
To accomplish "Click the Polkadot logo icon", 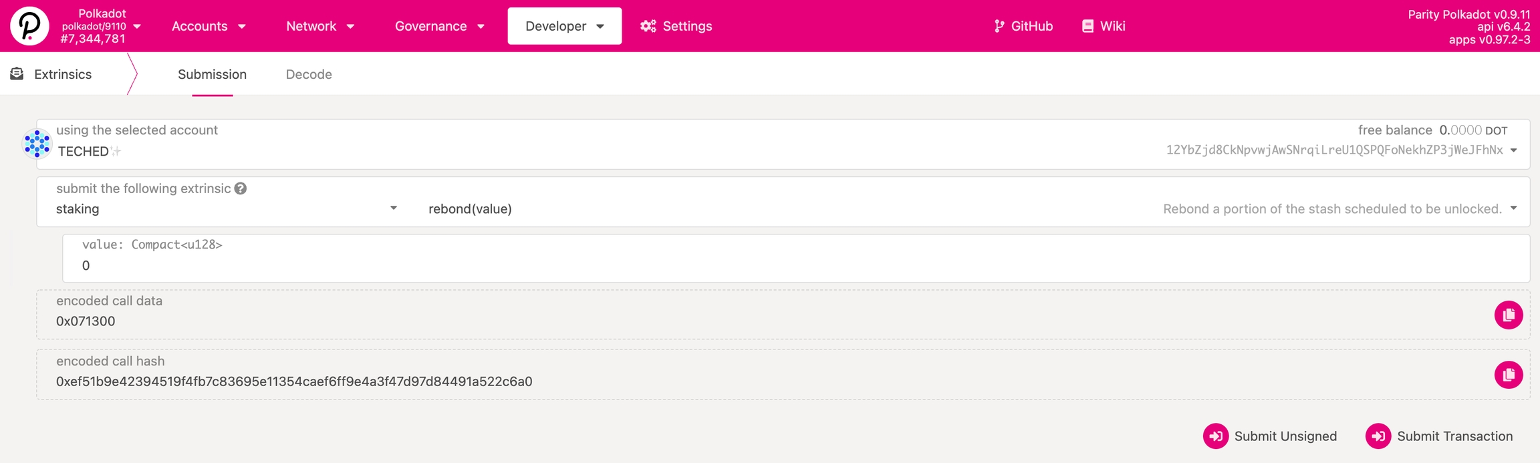I will point(29,26).
